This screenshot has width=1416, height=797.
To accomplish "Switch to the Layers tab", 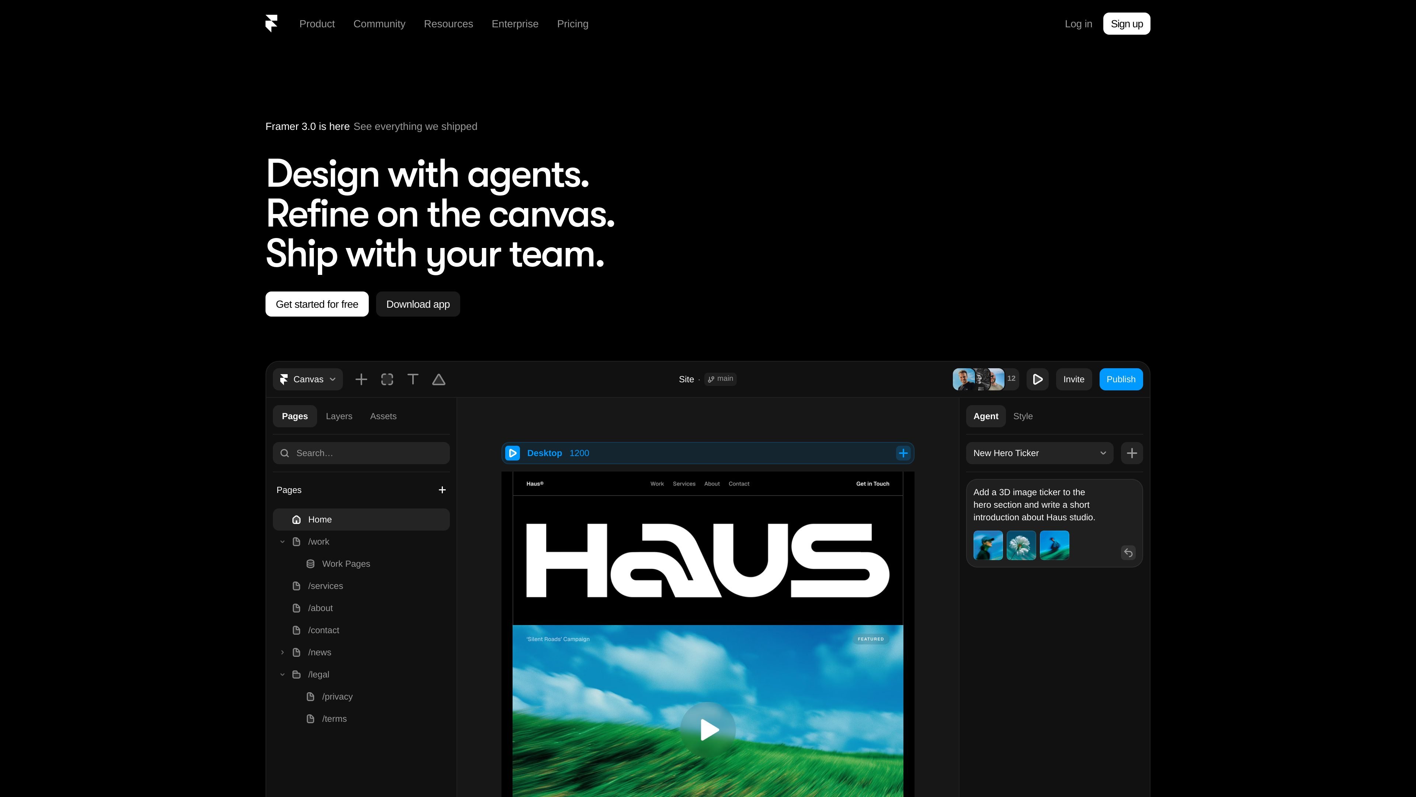I will [x=339, y=416].
